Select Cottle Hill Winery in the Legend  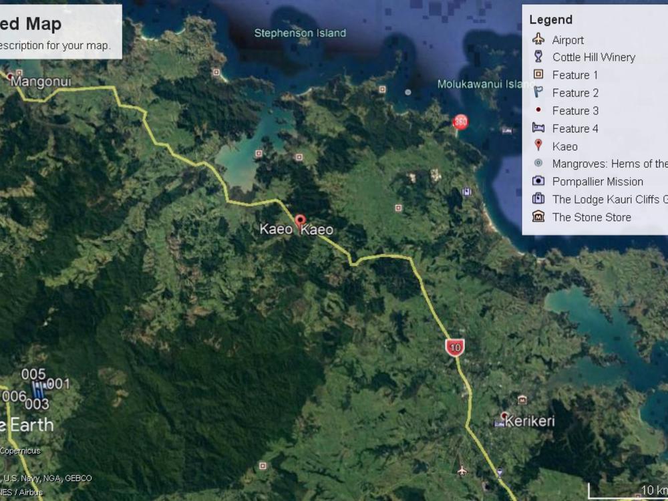[593, 57]
